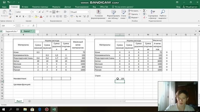Toggle Bold (Ж) formatting

pos(17,16)
